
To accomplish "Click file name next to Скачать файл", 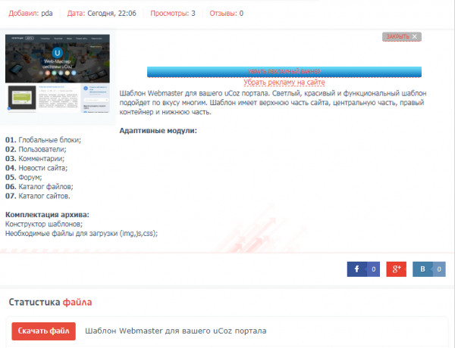I will click(x=176, y=331).
